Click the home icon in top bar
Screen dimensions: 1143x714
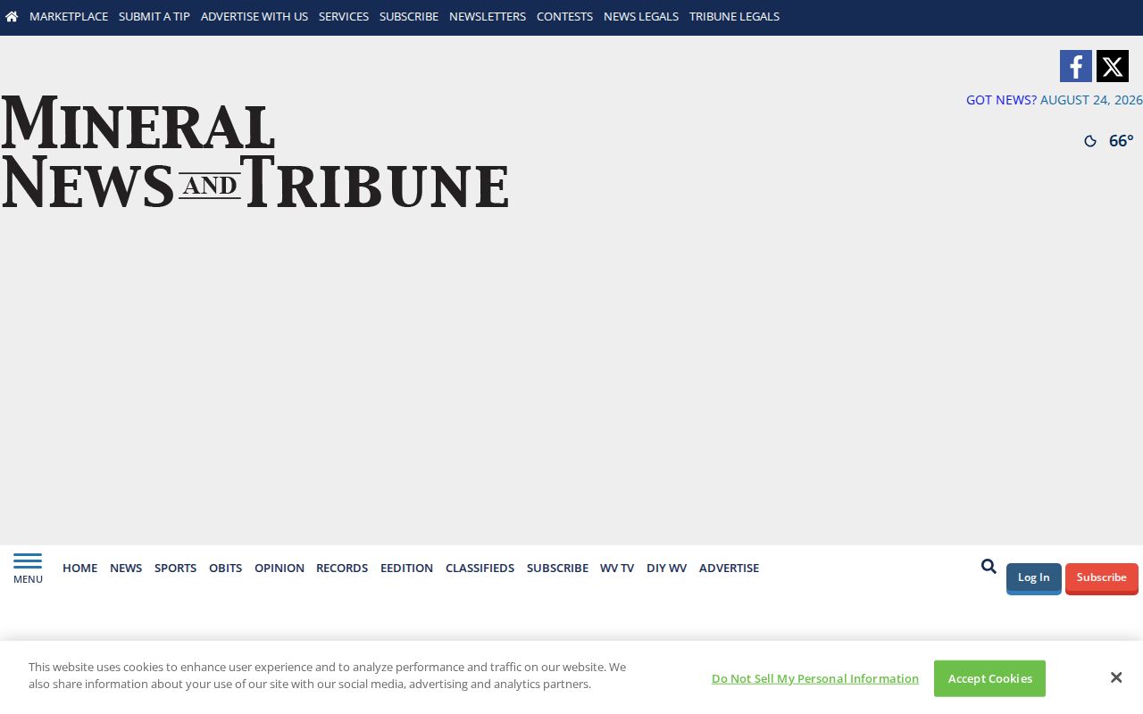coord(12,16)
